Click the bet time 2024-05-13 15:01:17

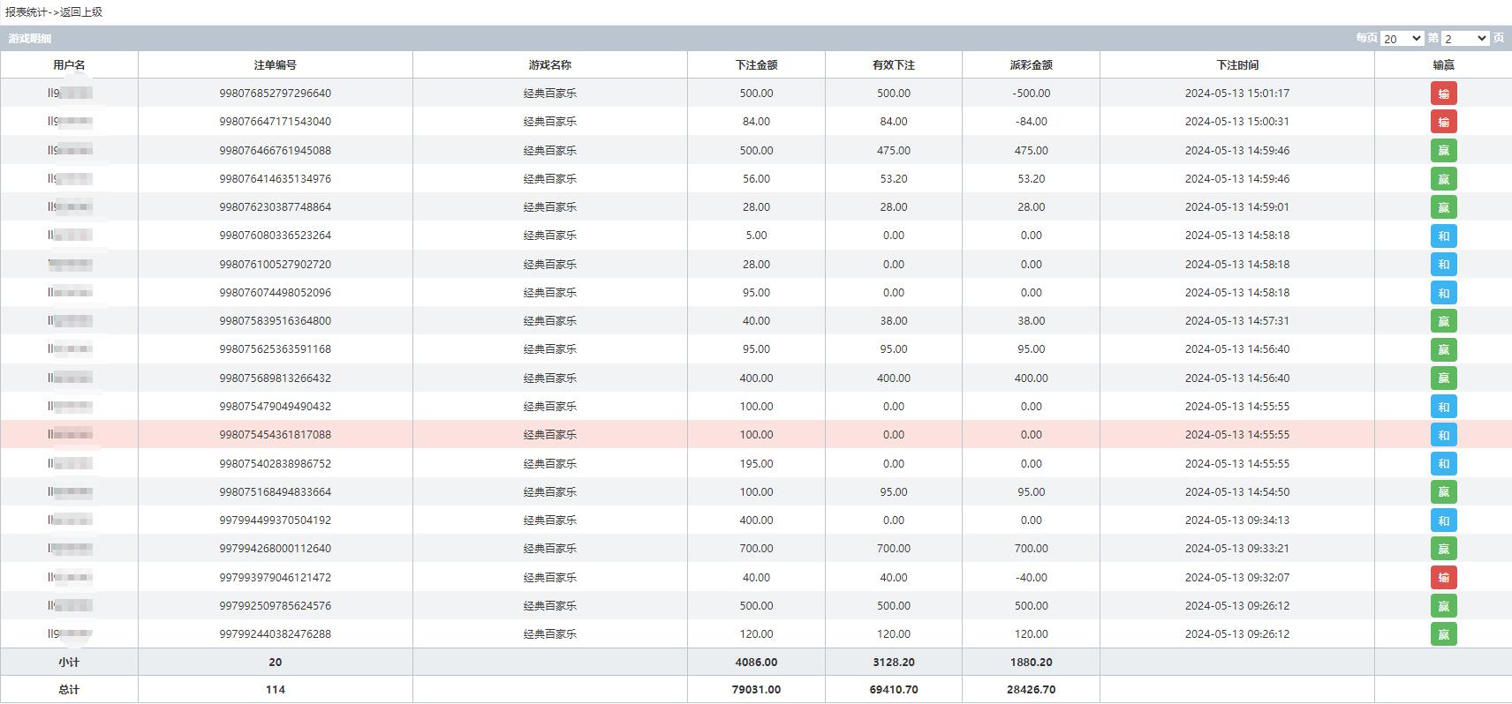pos(1237,94)
